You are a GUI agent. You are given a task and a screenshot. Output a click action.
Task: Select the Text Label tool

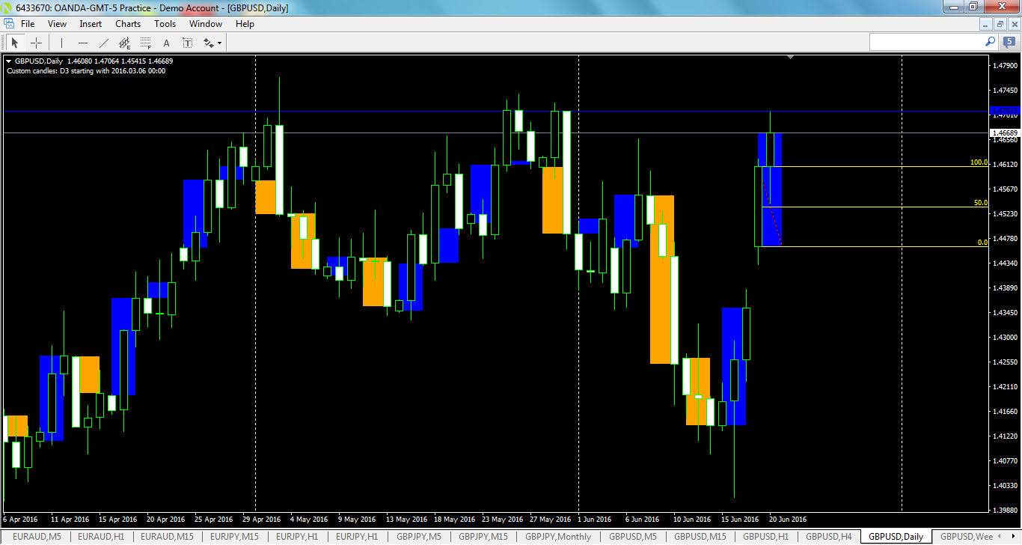[187, 42]
